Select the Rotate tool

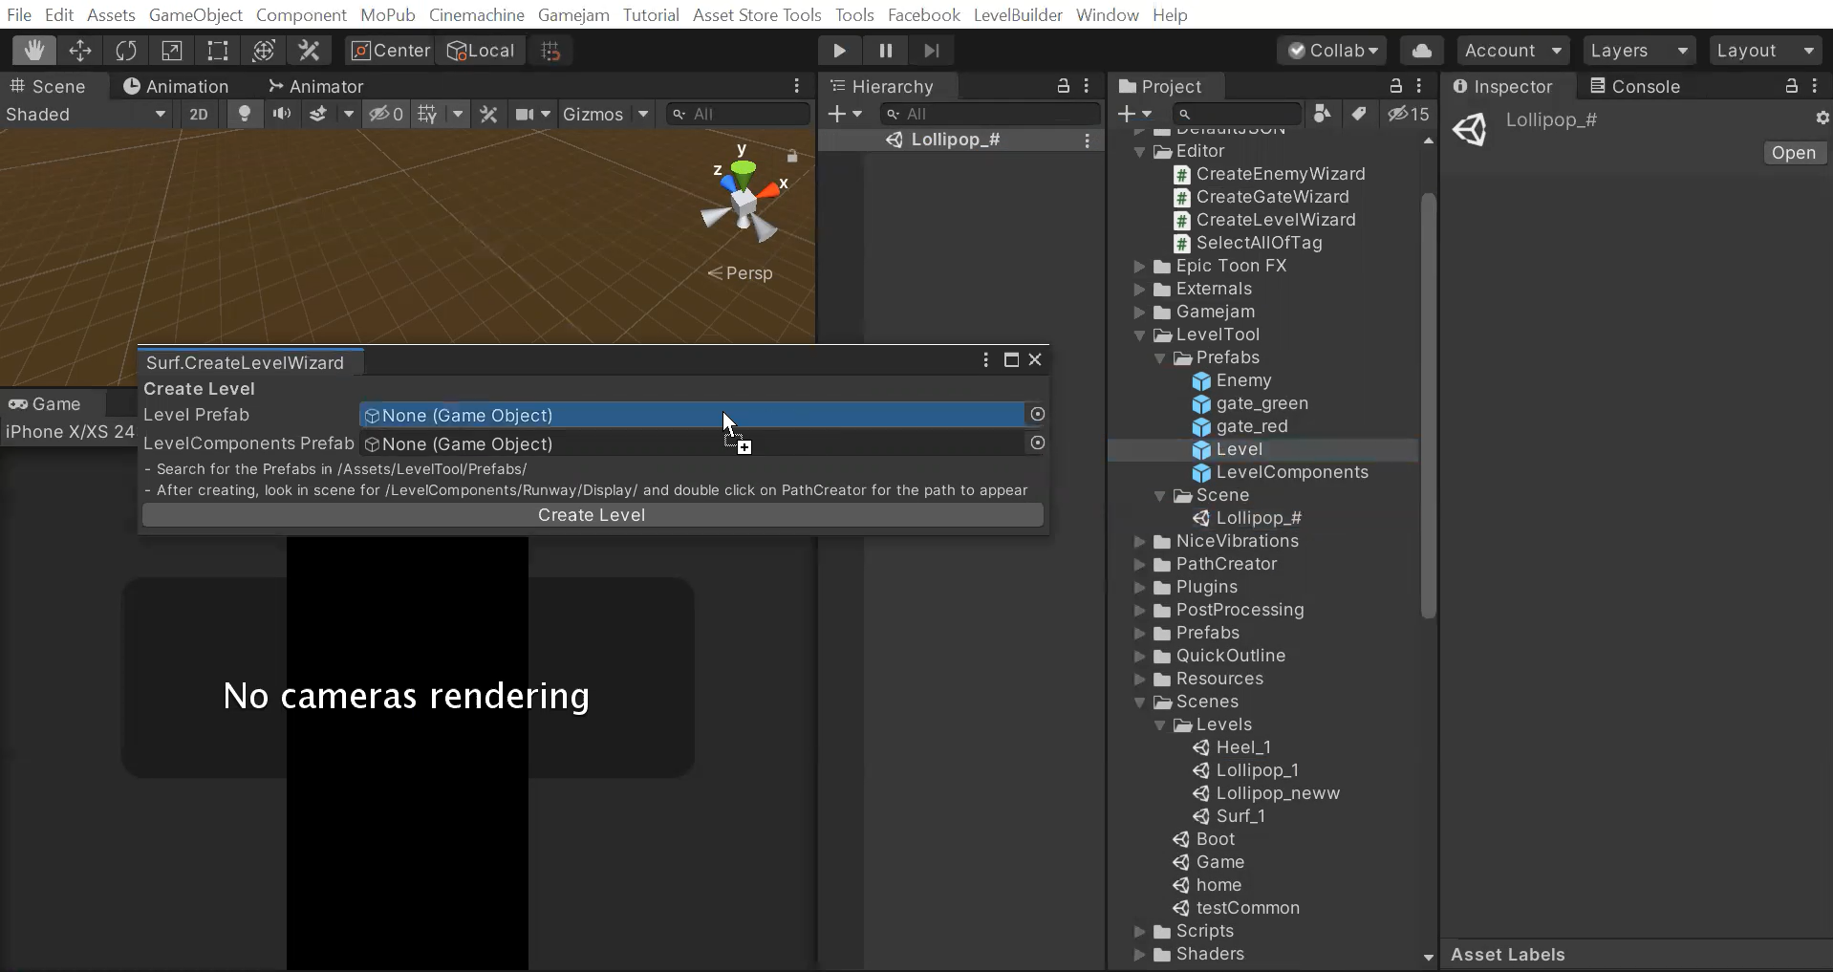coord(126,51)
